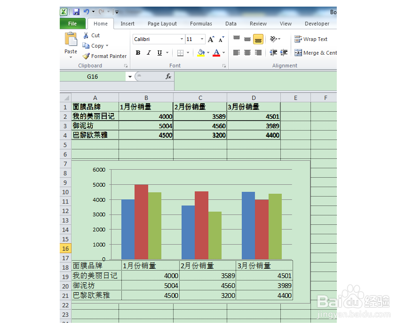The height and width of the screenshot is (329, 413).
Task: Toggle bold formatting on the selection
Action: (x=137, y=52)
